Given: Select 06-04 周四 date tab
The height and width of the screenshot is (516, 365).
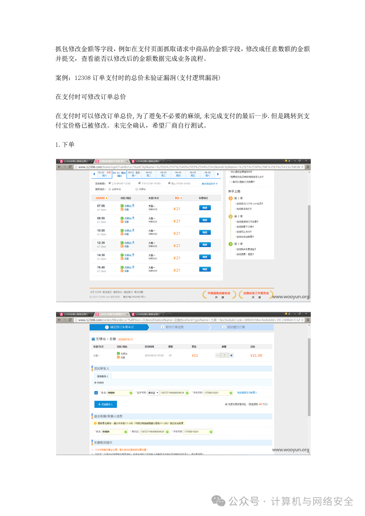Looking at the screenshot, I should click(178, 174).
